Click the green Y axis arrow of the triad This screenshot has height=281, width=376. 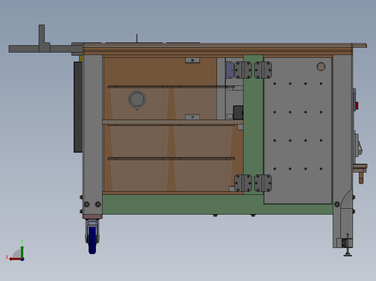point(22,251)
